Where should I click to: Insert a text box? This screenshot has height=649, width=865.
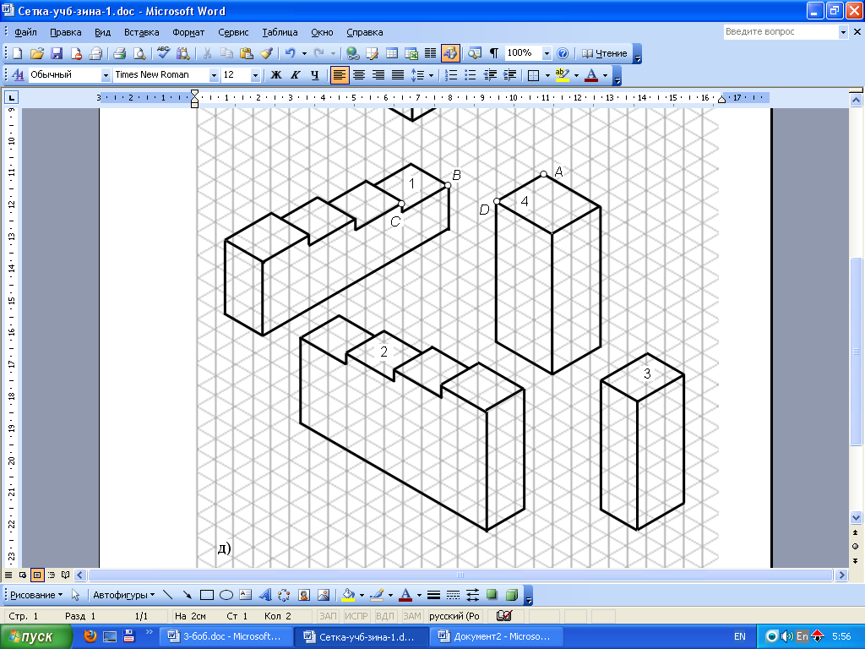[x=246, y=595]
